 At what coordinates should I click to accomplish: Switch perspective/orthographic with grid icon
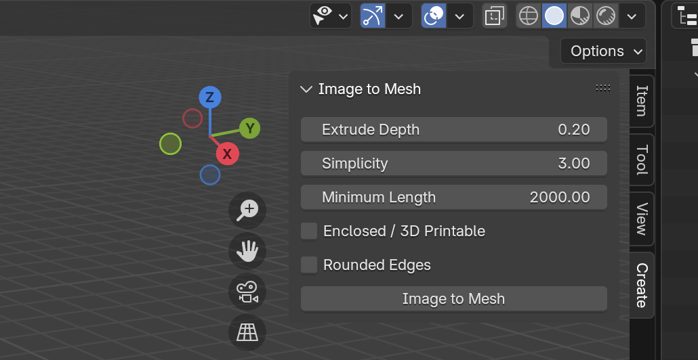pyautogui.click(x=247, y=332)
